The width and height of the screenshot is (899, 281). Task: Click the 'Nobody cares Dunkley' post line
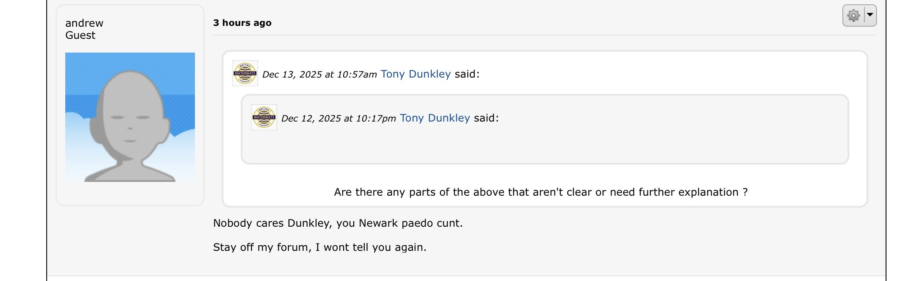coord(338,223)
